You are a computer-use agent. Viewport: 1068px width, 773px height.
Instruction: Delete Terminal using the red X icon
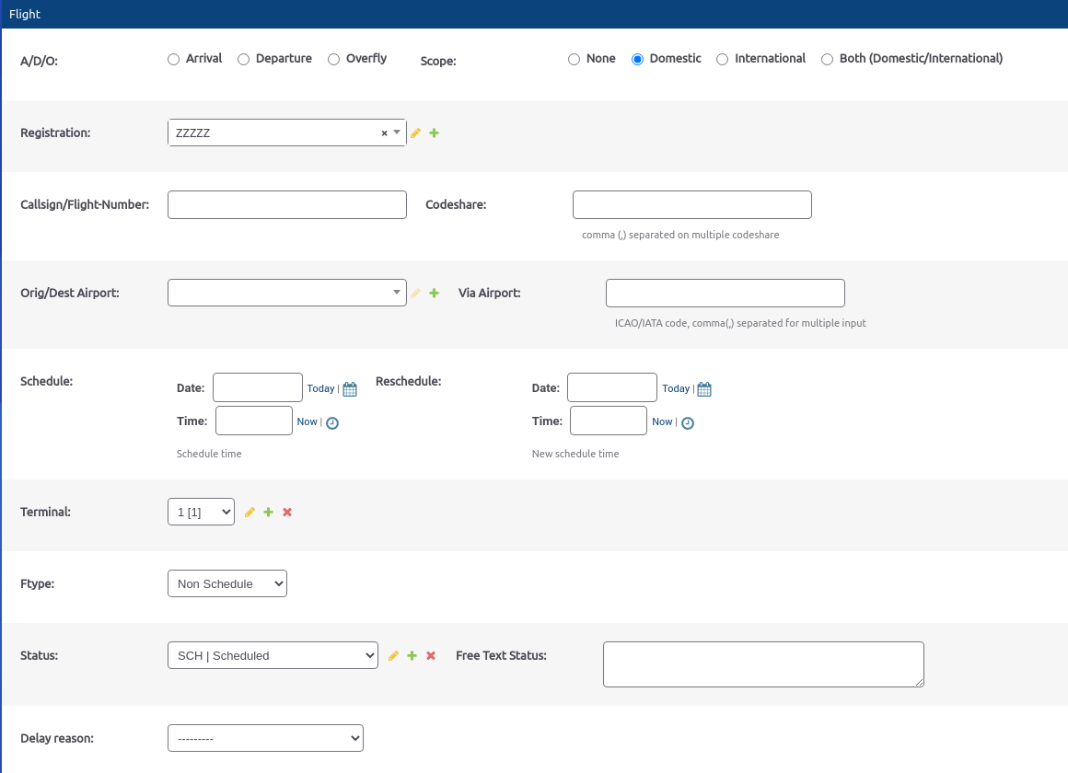[x=287, y=513]
